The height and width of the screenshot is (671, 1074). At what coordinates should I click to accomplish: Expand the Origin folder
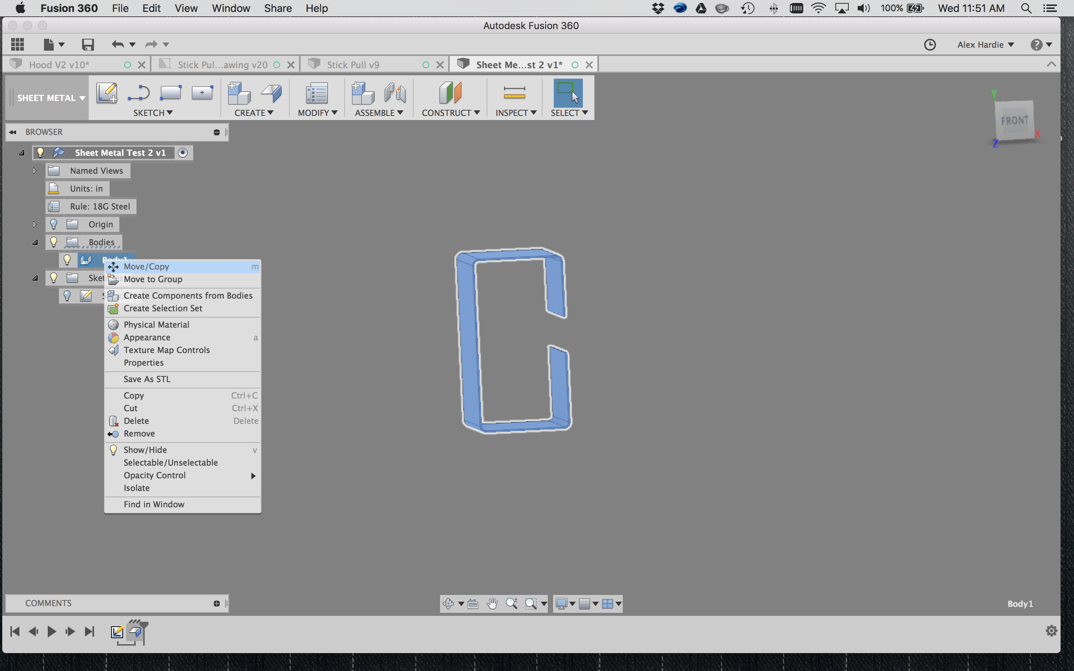tap(35, 224)
